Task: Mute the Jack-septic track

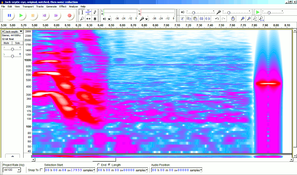Action: (x=6, y=43)
